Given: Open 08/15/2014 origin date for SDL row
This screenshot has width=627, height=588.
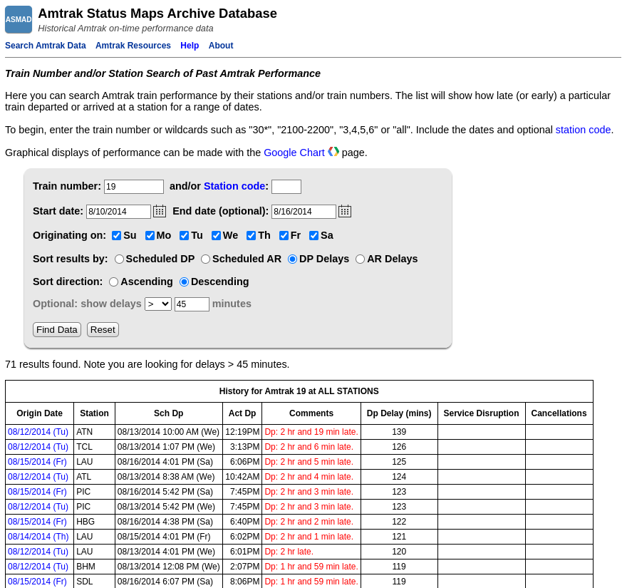Looking at the screenshot, I should pyautogui.click(x=37, y=581).
